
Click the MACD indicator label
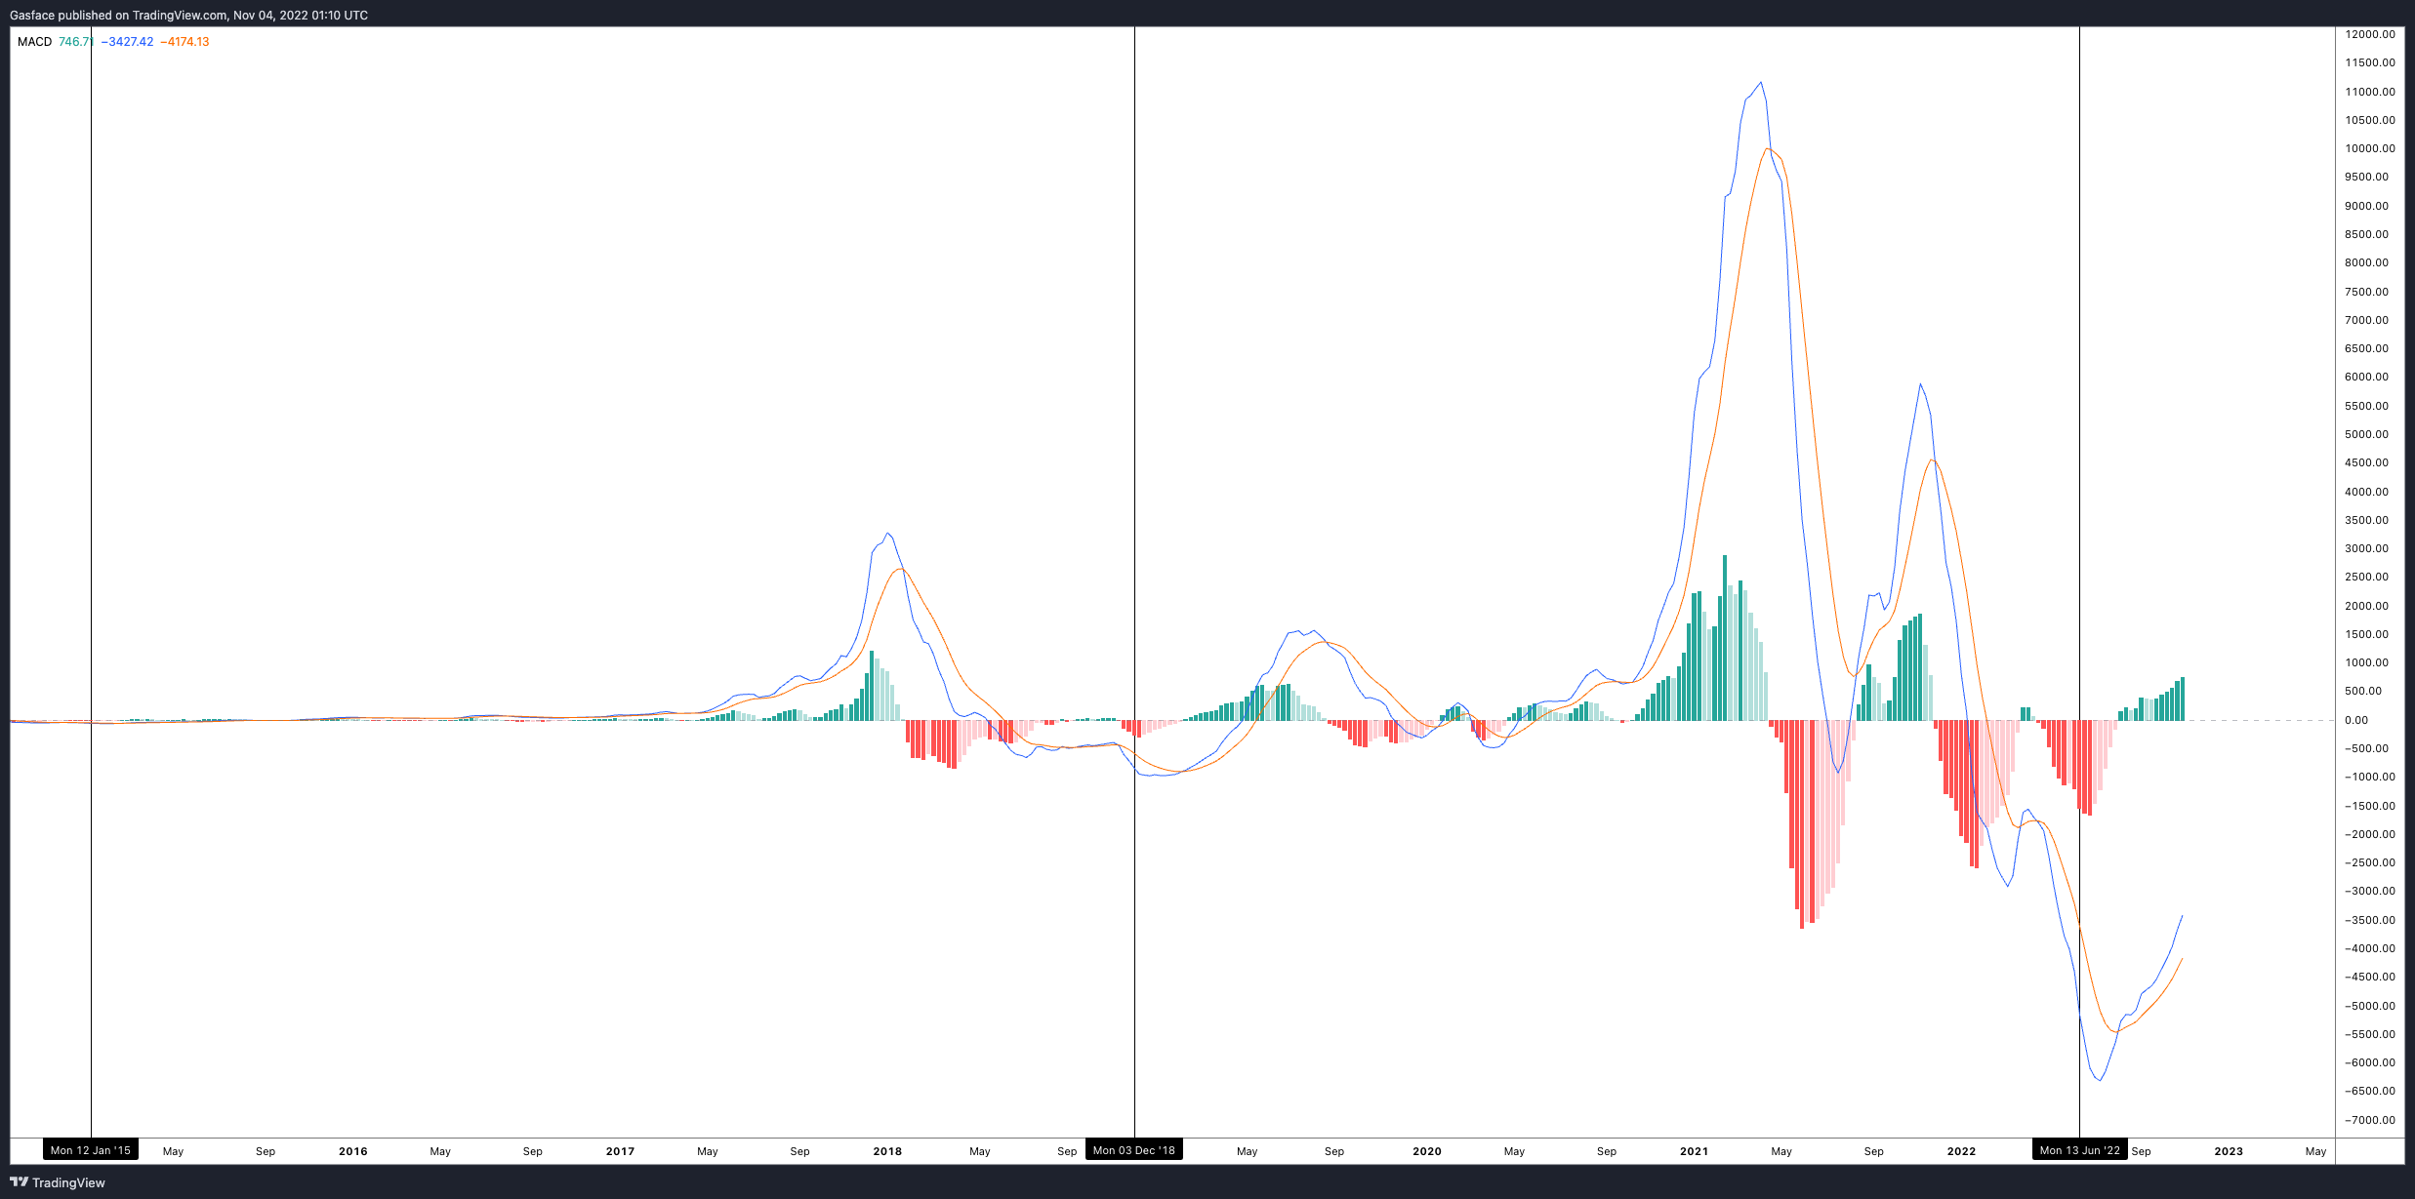pos(34,42)
